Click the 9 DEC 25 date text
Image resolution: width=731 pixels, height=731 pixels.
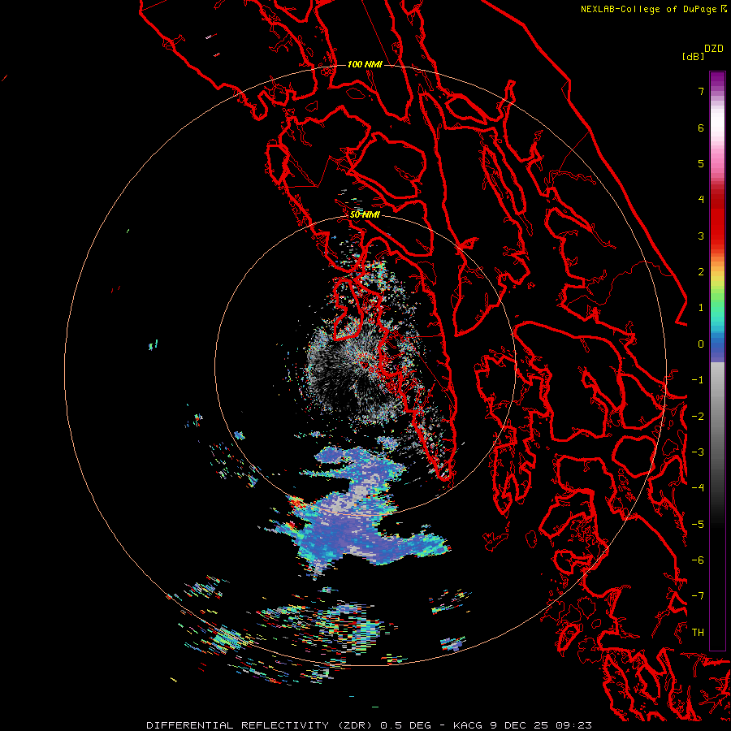pos(521,725)
